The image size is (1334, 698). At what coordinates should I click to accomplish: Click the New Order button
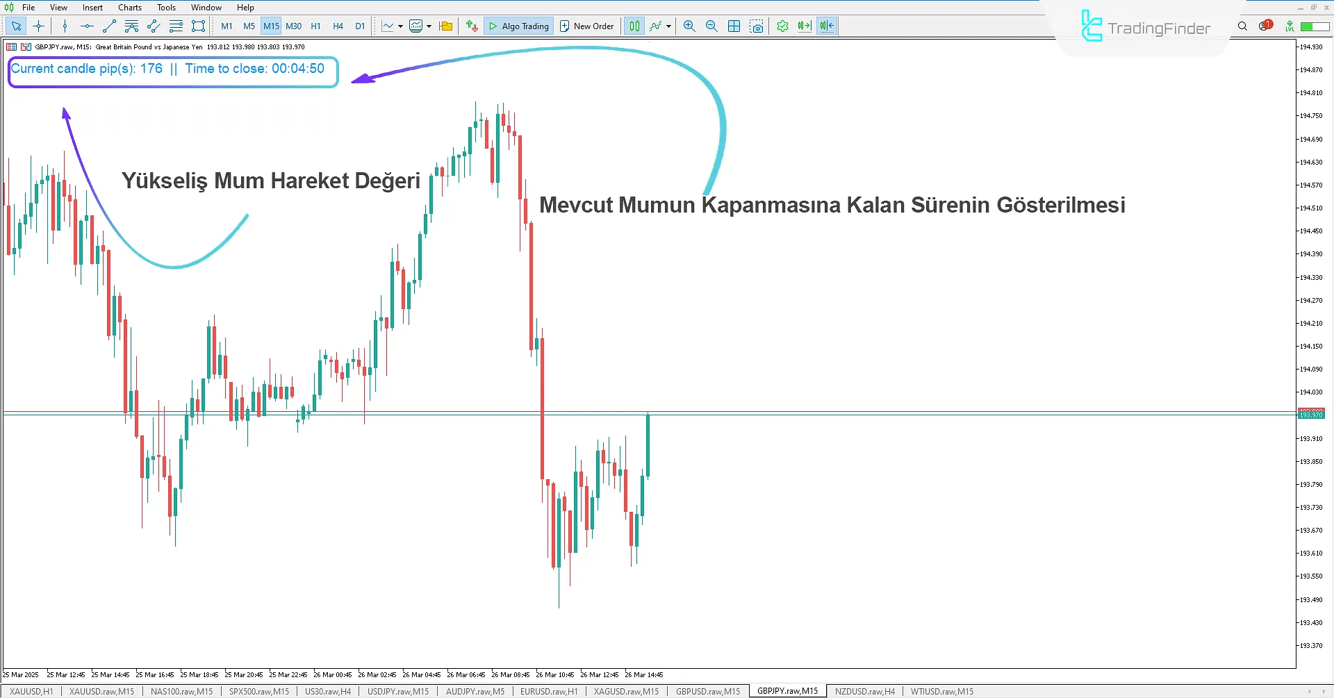pyautogui.click(x=586, y=26)
